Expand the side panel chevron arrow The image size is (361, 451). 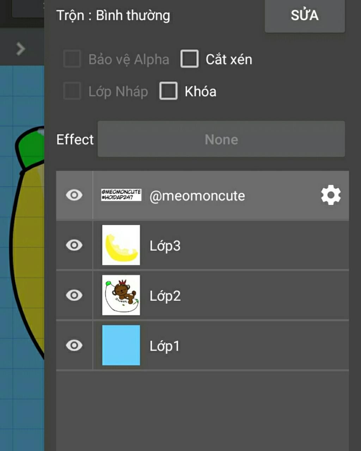pyautogui.click(x=21, y=49)
